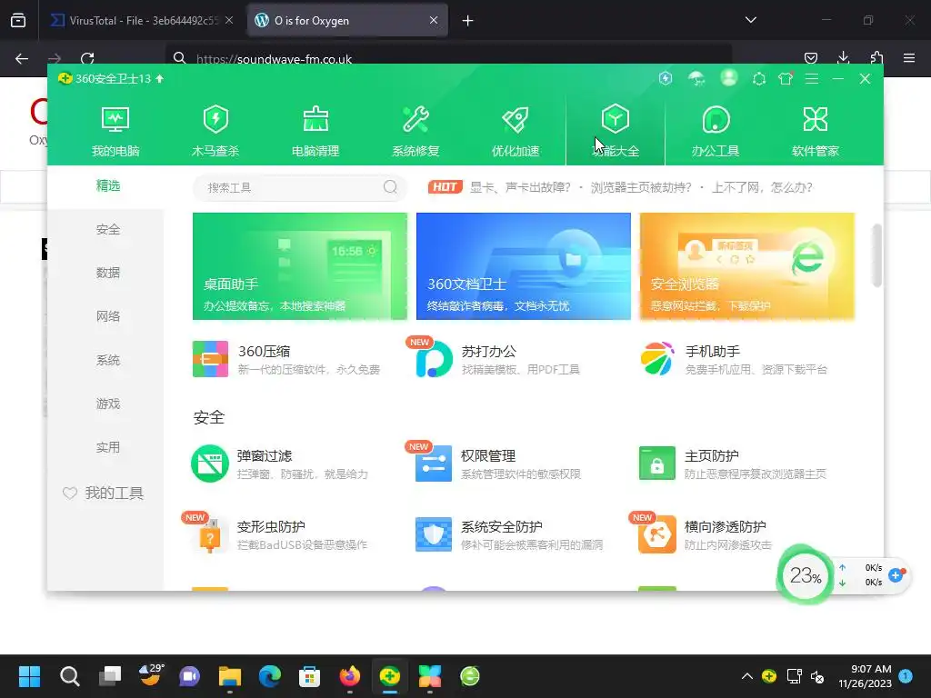
Task: Open 系统安全防护 tool
Action: pyautogui.click(x=509, y=534)
